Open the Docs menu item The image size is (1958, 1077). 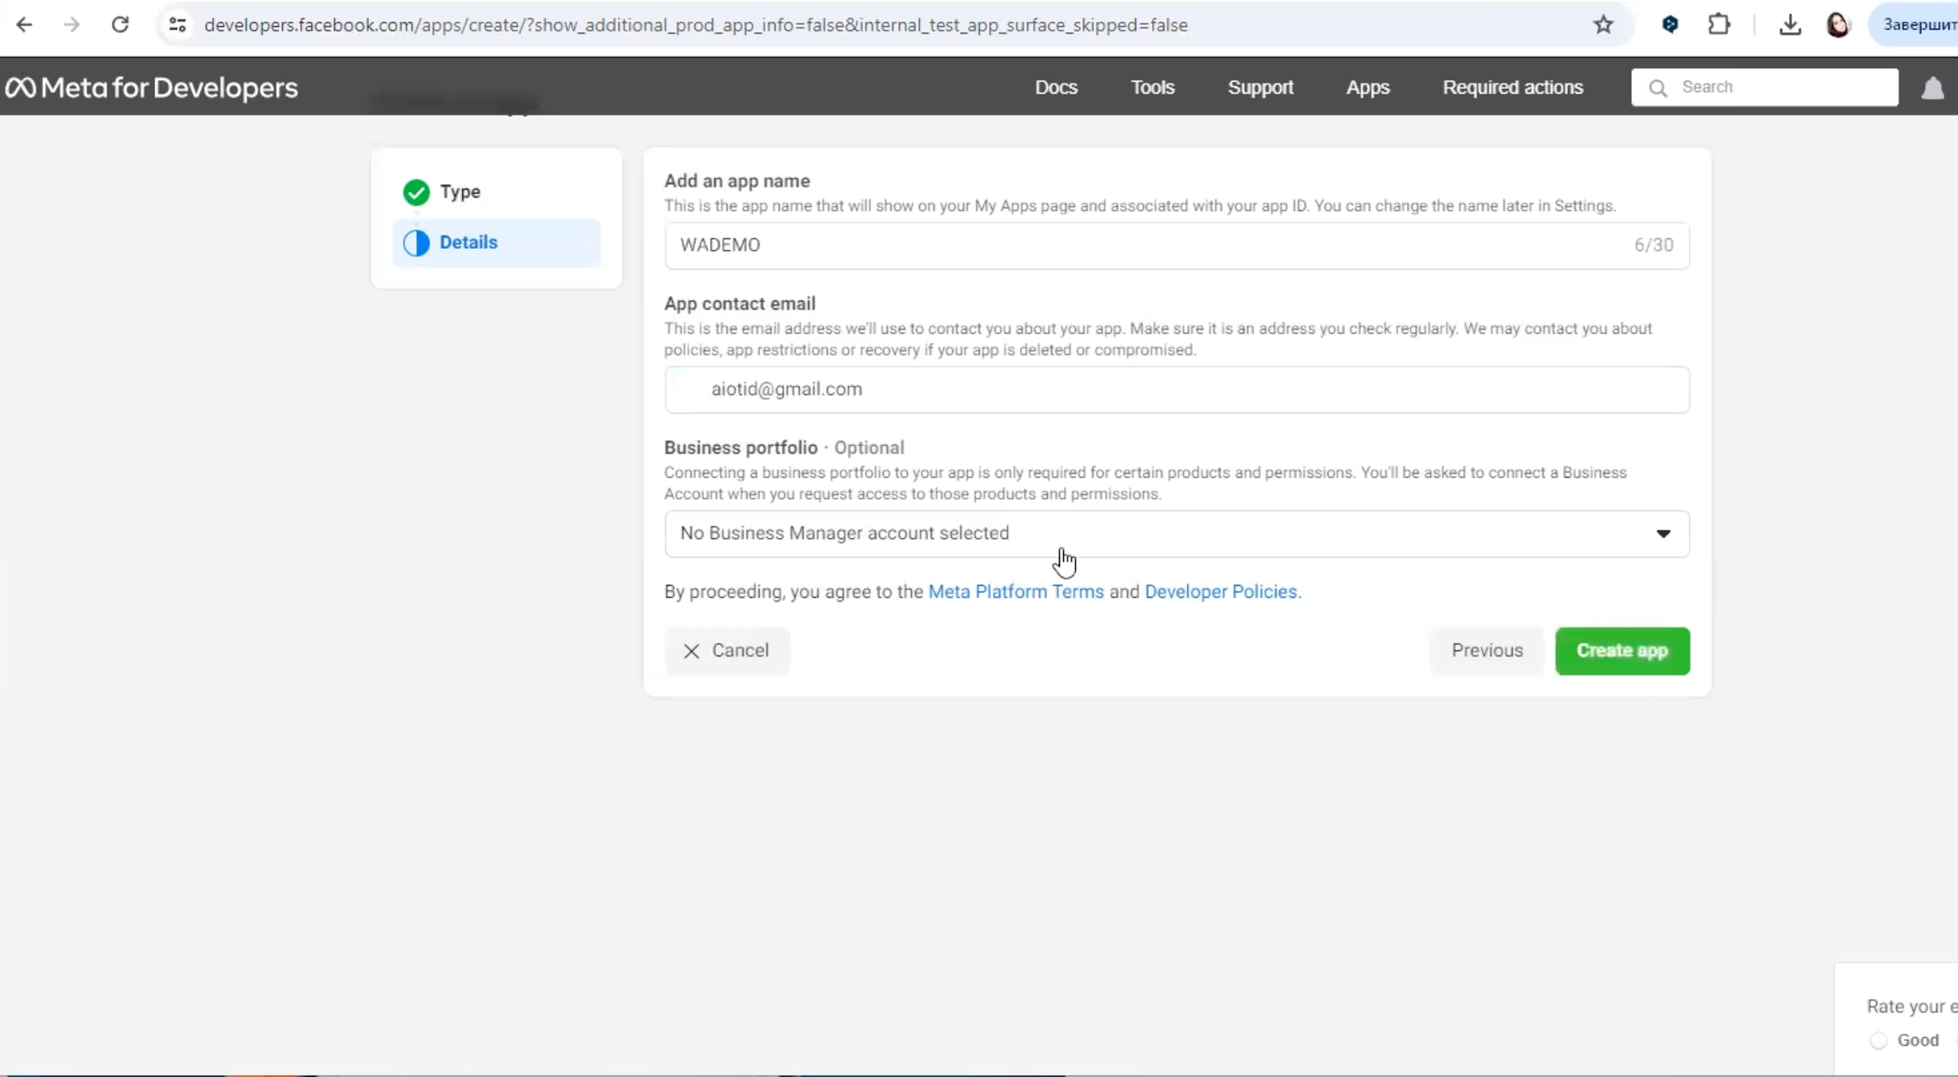pos(1055,87)
